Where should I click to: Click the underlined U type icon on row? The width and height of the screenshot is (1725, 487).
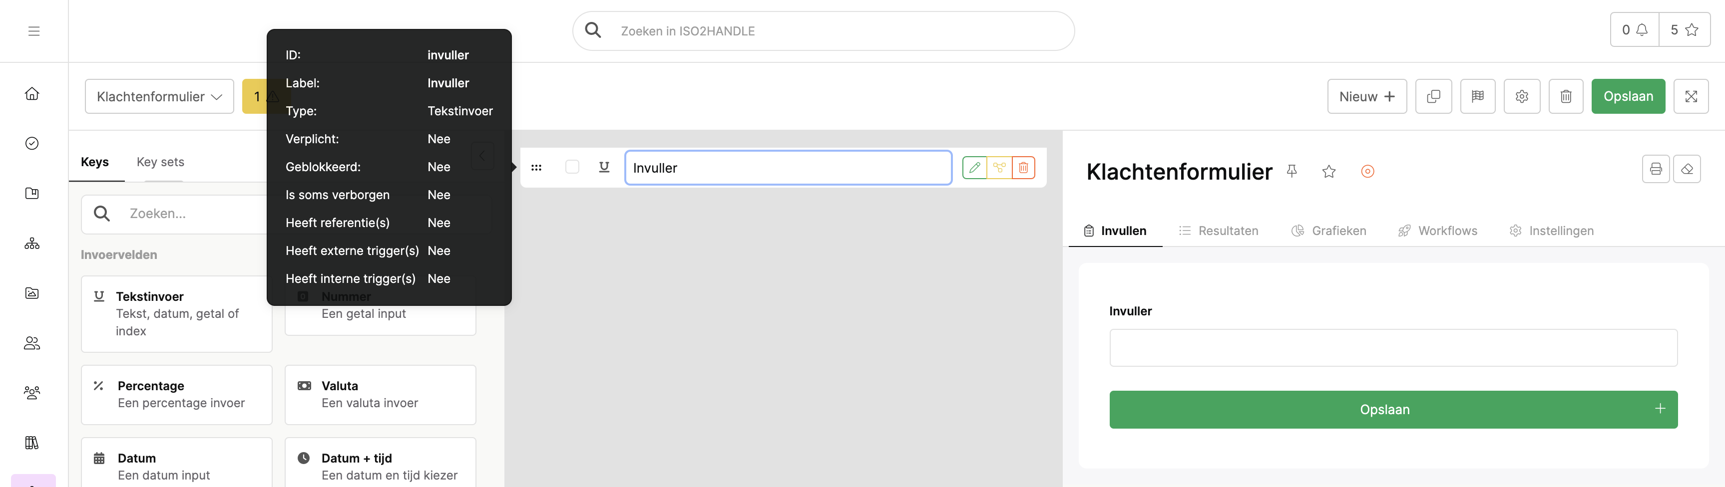pos(604,167)
